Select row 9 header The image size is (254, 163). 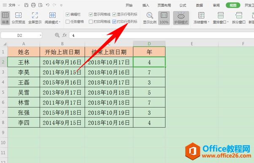pyautogui.click(x=3, y=133)
